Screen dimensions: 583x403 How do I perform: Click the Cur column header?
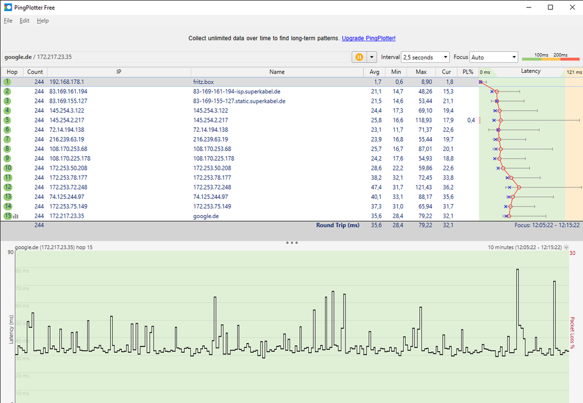tap(446, 72)
